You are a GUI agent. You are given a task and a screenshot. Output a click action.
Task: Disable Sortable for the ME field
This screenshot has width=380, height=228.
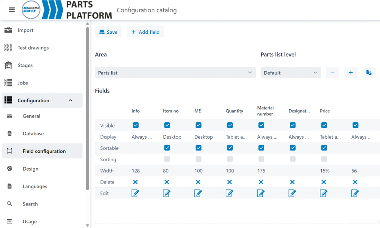click(x=199, y=148)
